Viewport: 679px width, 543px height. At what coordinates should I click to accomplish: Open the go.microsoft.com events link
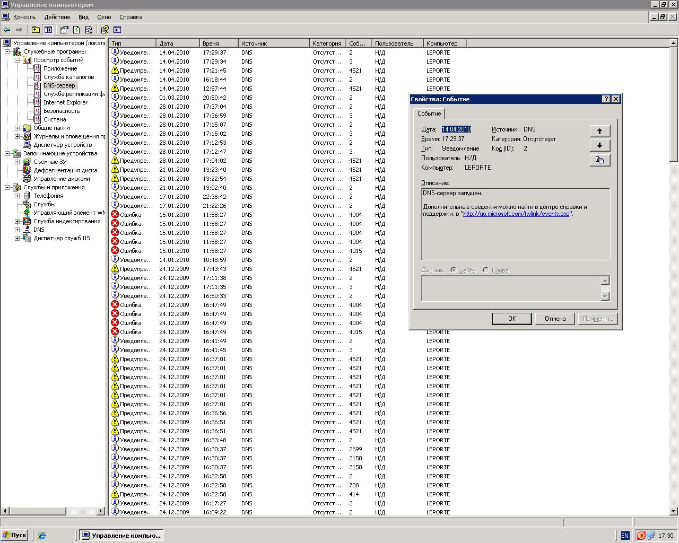[x=516, y=214]
